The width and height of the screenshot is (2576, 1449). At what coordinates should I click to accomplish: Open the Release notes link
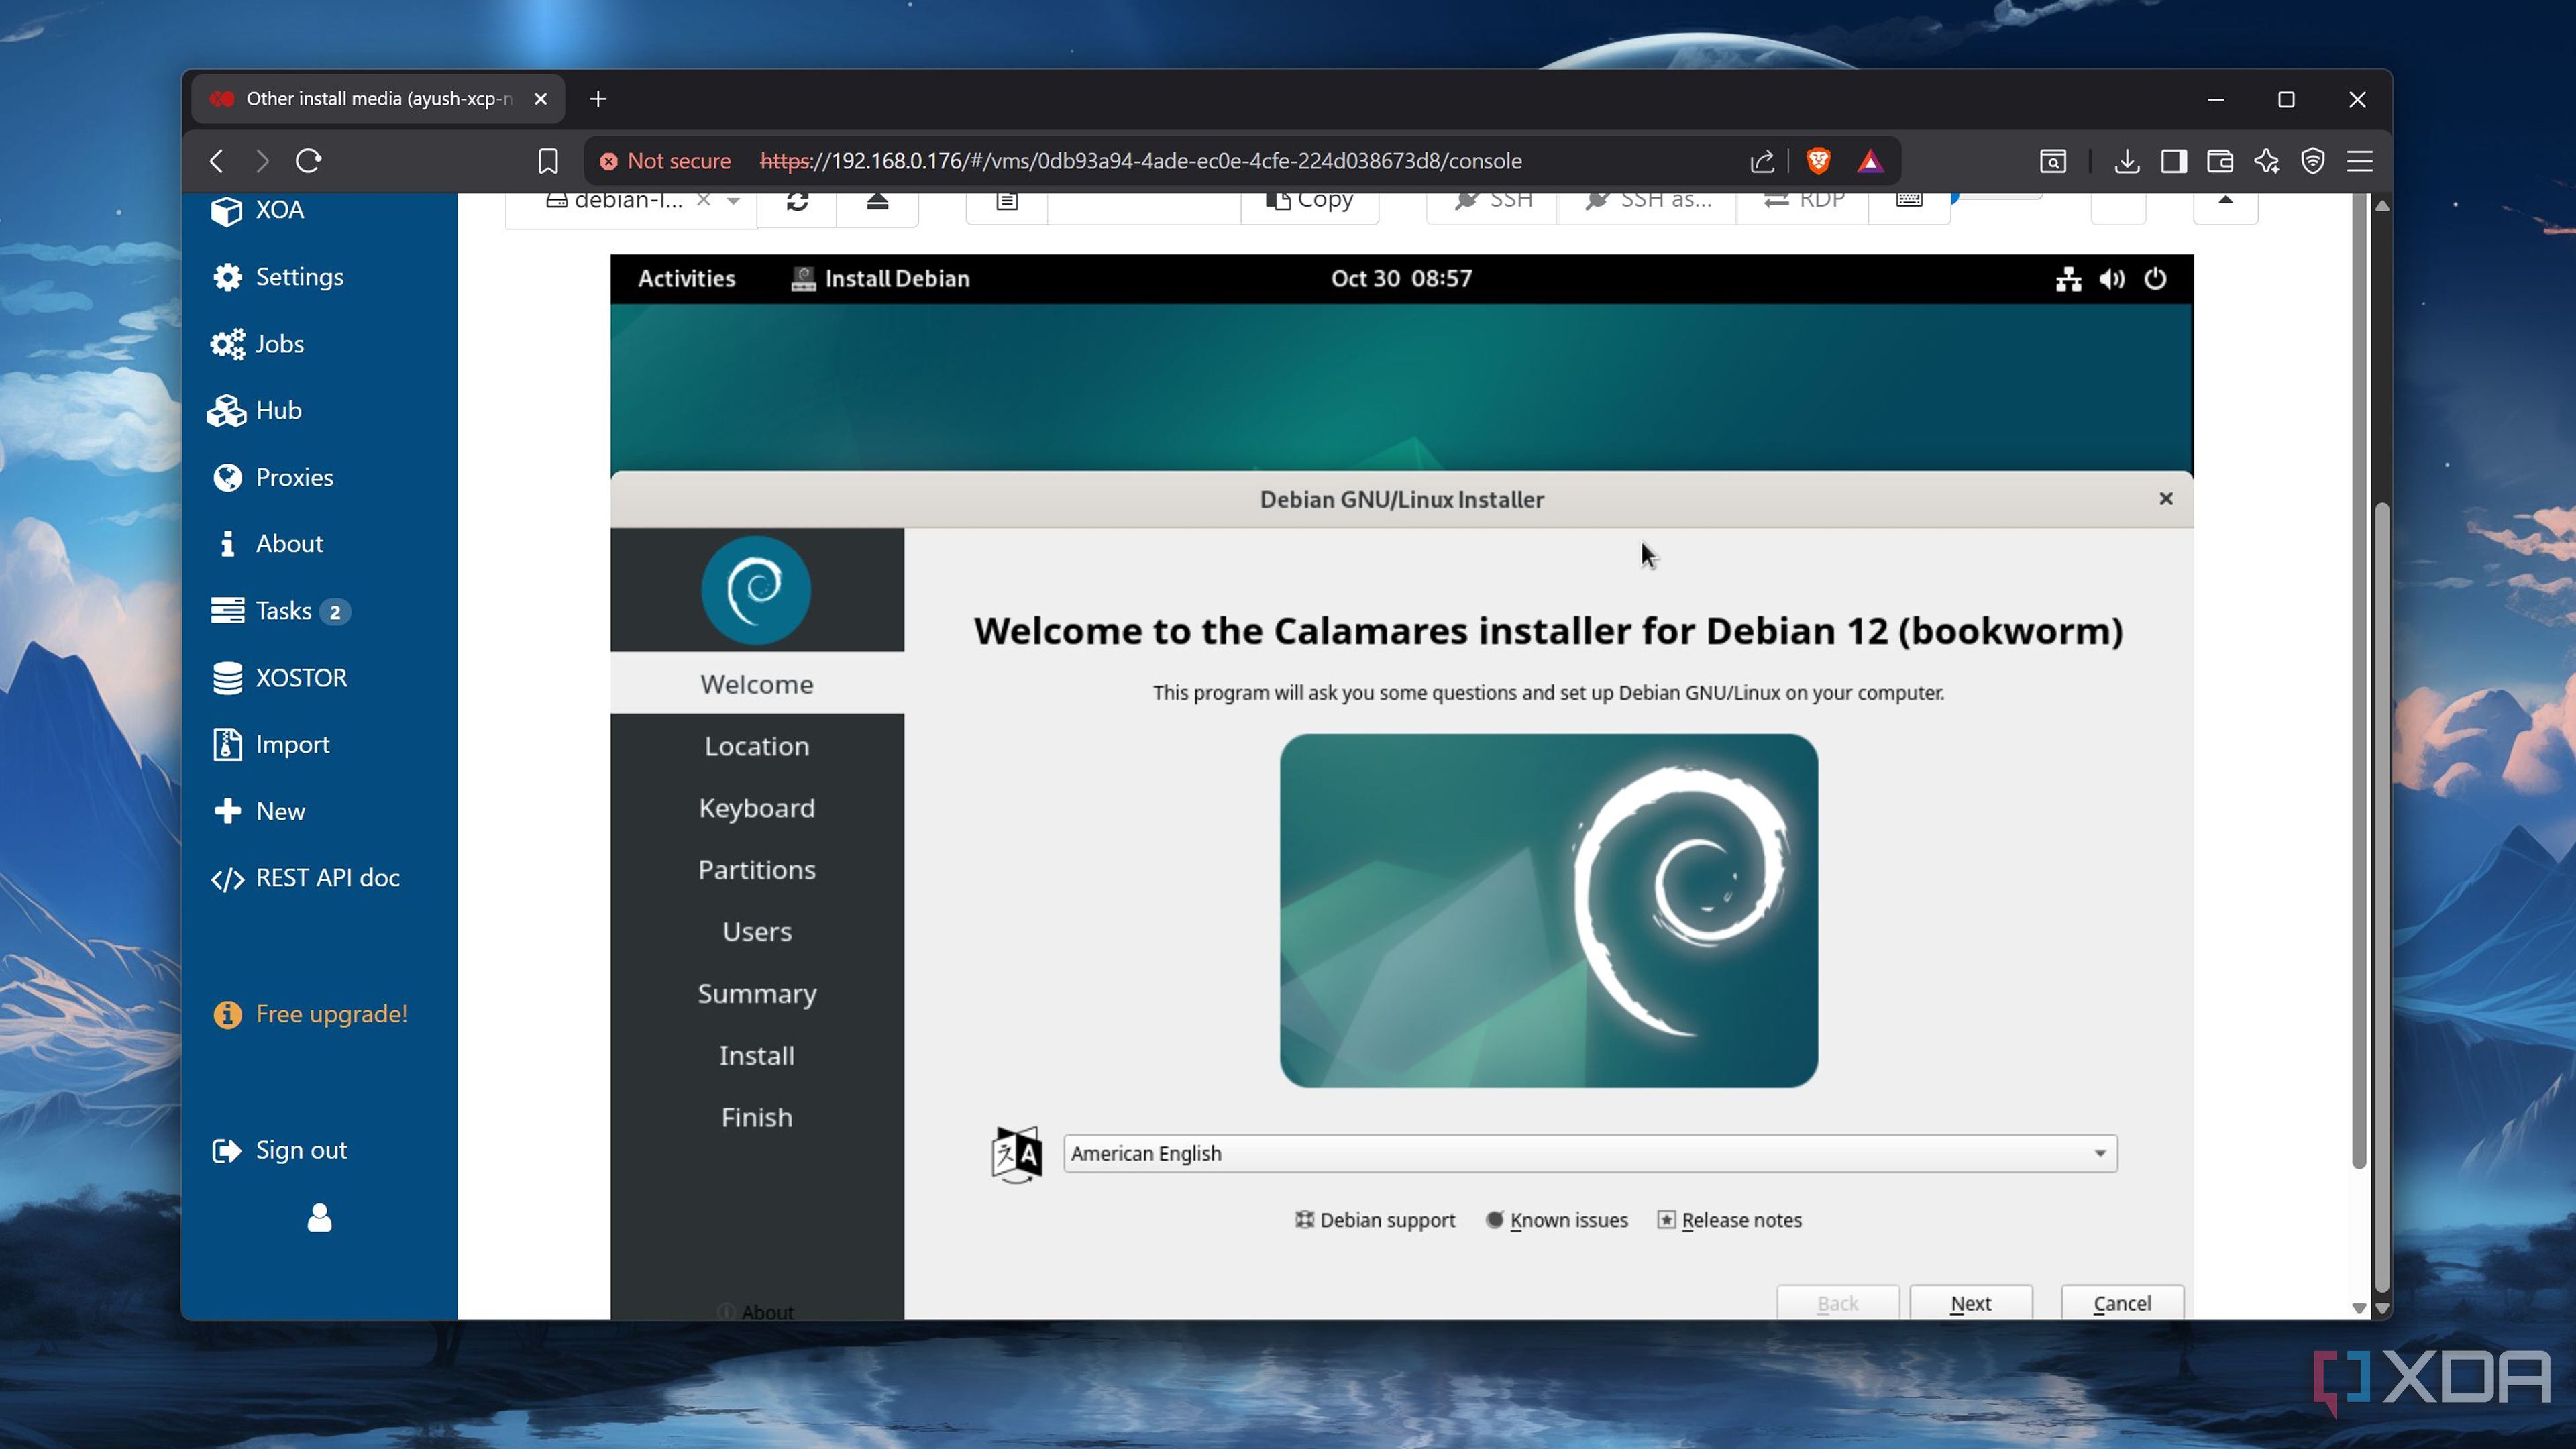pos(1730,1220)
